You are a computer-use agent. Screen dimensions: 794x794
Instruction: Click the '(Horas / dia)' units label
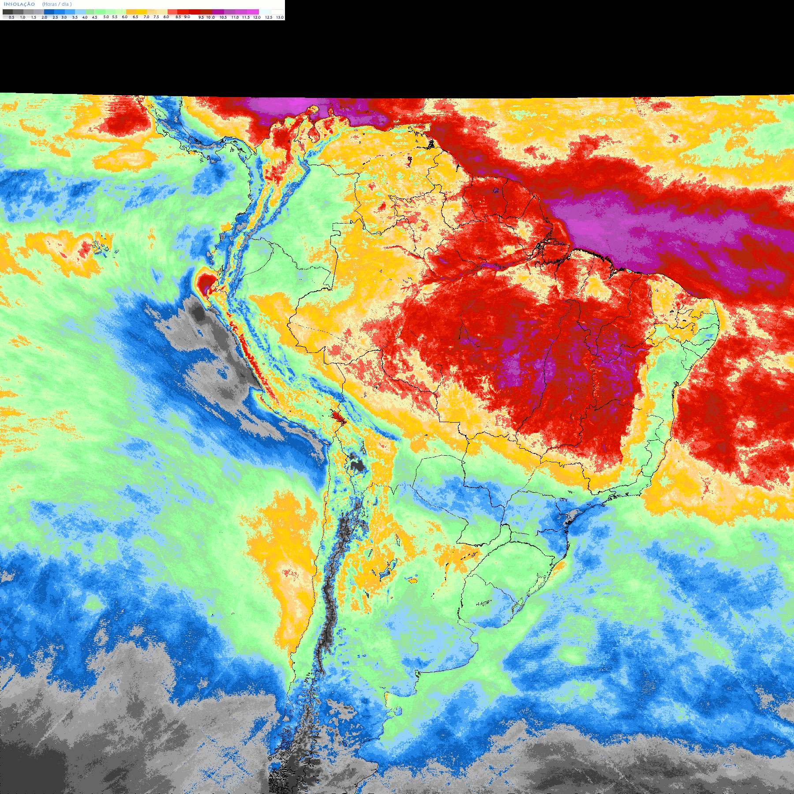coord(57,4)
